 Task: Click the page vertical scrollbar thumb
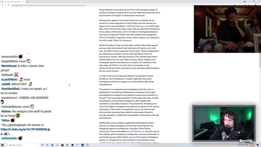260,60
